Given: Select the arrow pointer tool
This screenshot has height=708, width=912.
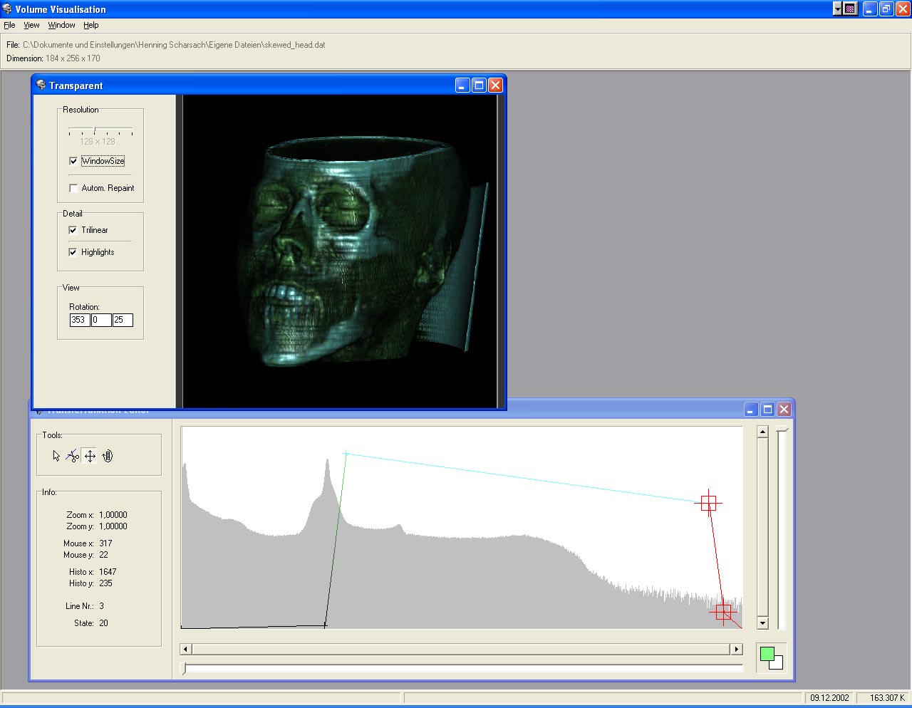Looking at the screenshot, I should (x=56, y=456).
